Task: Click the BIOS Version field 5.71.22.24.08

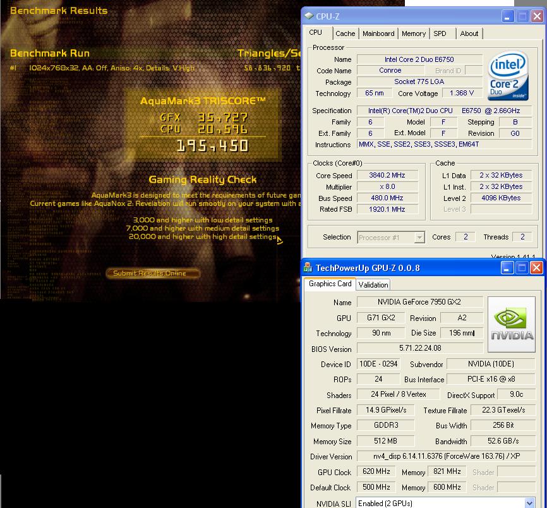Action: [419, 348]
